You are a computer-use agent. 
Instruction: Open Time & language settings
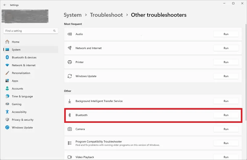click(x=31, y=96)
